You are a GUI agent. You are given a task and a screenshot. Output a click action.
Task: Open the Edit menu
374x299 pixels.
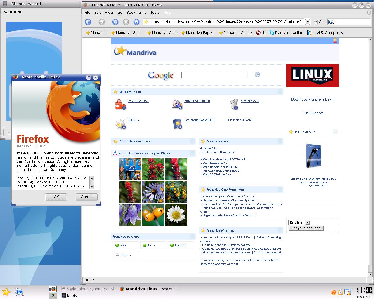pyautogui.click(x=98, y=13)
